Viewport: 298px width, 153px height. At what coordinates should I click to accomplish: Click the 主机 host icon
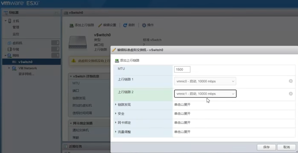pyautogui.click(x=10, y=21)
